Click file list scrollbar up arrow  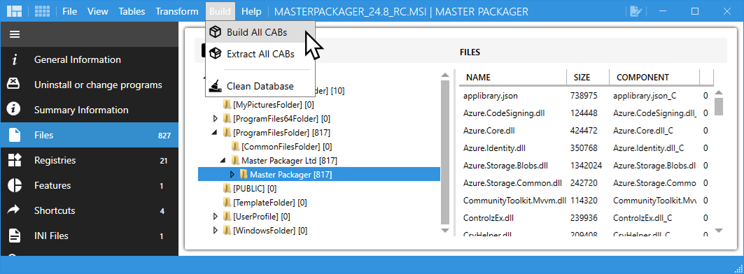[x=718, y=92]
